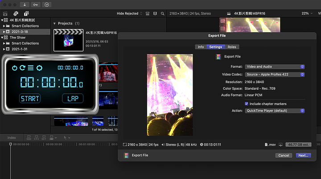Click the Next... button
The image size is (321, 179).
coord(304,155)
